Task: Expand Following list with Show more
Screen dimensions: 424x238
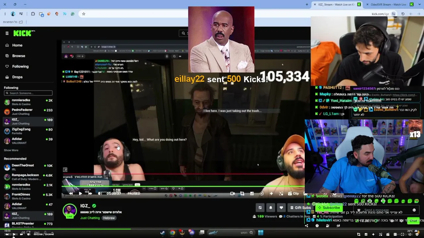Action: coord(11,150)
